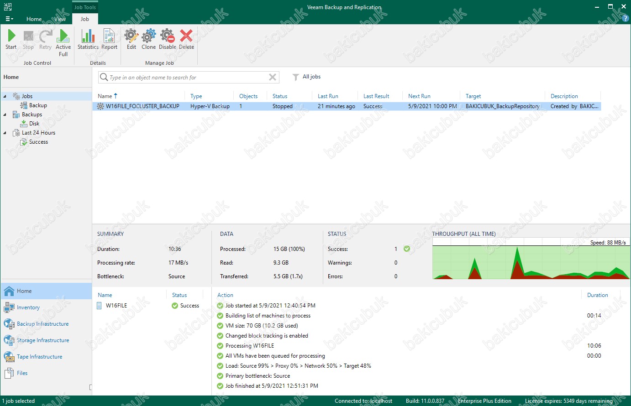
Task: Select Backup under Jobs
Action: point(38,105)
